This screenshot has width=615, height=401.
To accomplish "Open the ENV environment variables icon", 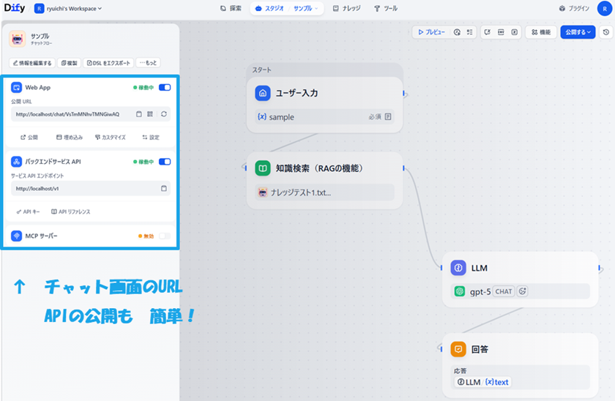I will (501, 32).
